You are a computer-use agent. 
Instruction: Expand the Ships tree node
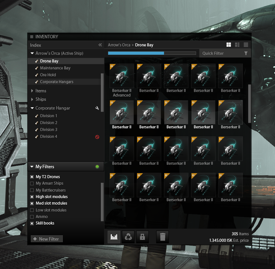(32, 99)
